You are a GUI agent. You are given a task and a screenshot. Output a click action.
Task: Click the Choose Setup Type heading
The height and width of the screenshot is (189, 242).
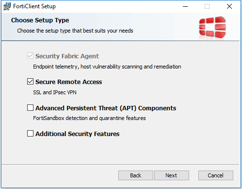click(x=40, y=20)
